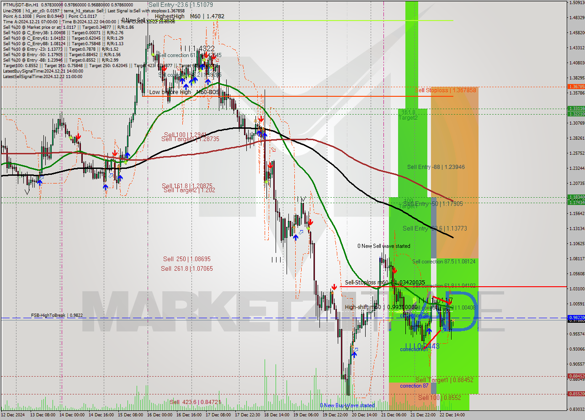This screenshot has height=420, width=585.
Task: Click the green 1.33116 price tag
Action: pyautogui.click(x=576, y=108)
